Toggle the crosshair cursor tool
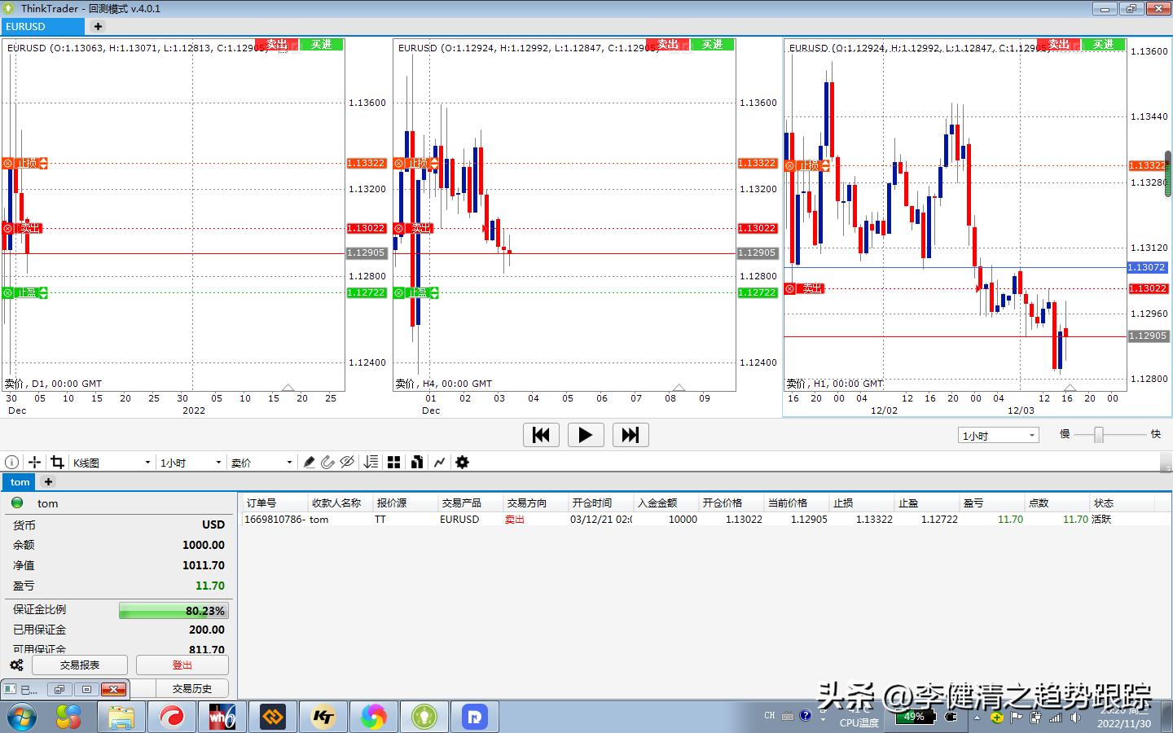The image size is (1173, 733). click(x=34, y=462)
